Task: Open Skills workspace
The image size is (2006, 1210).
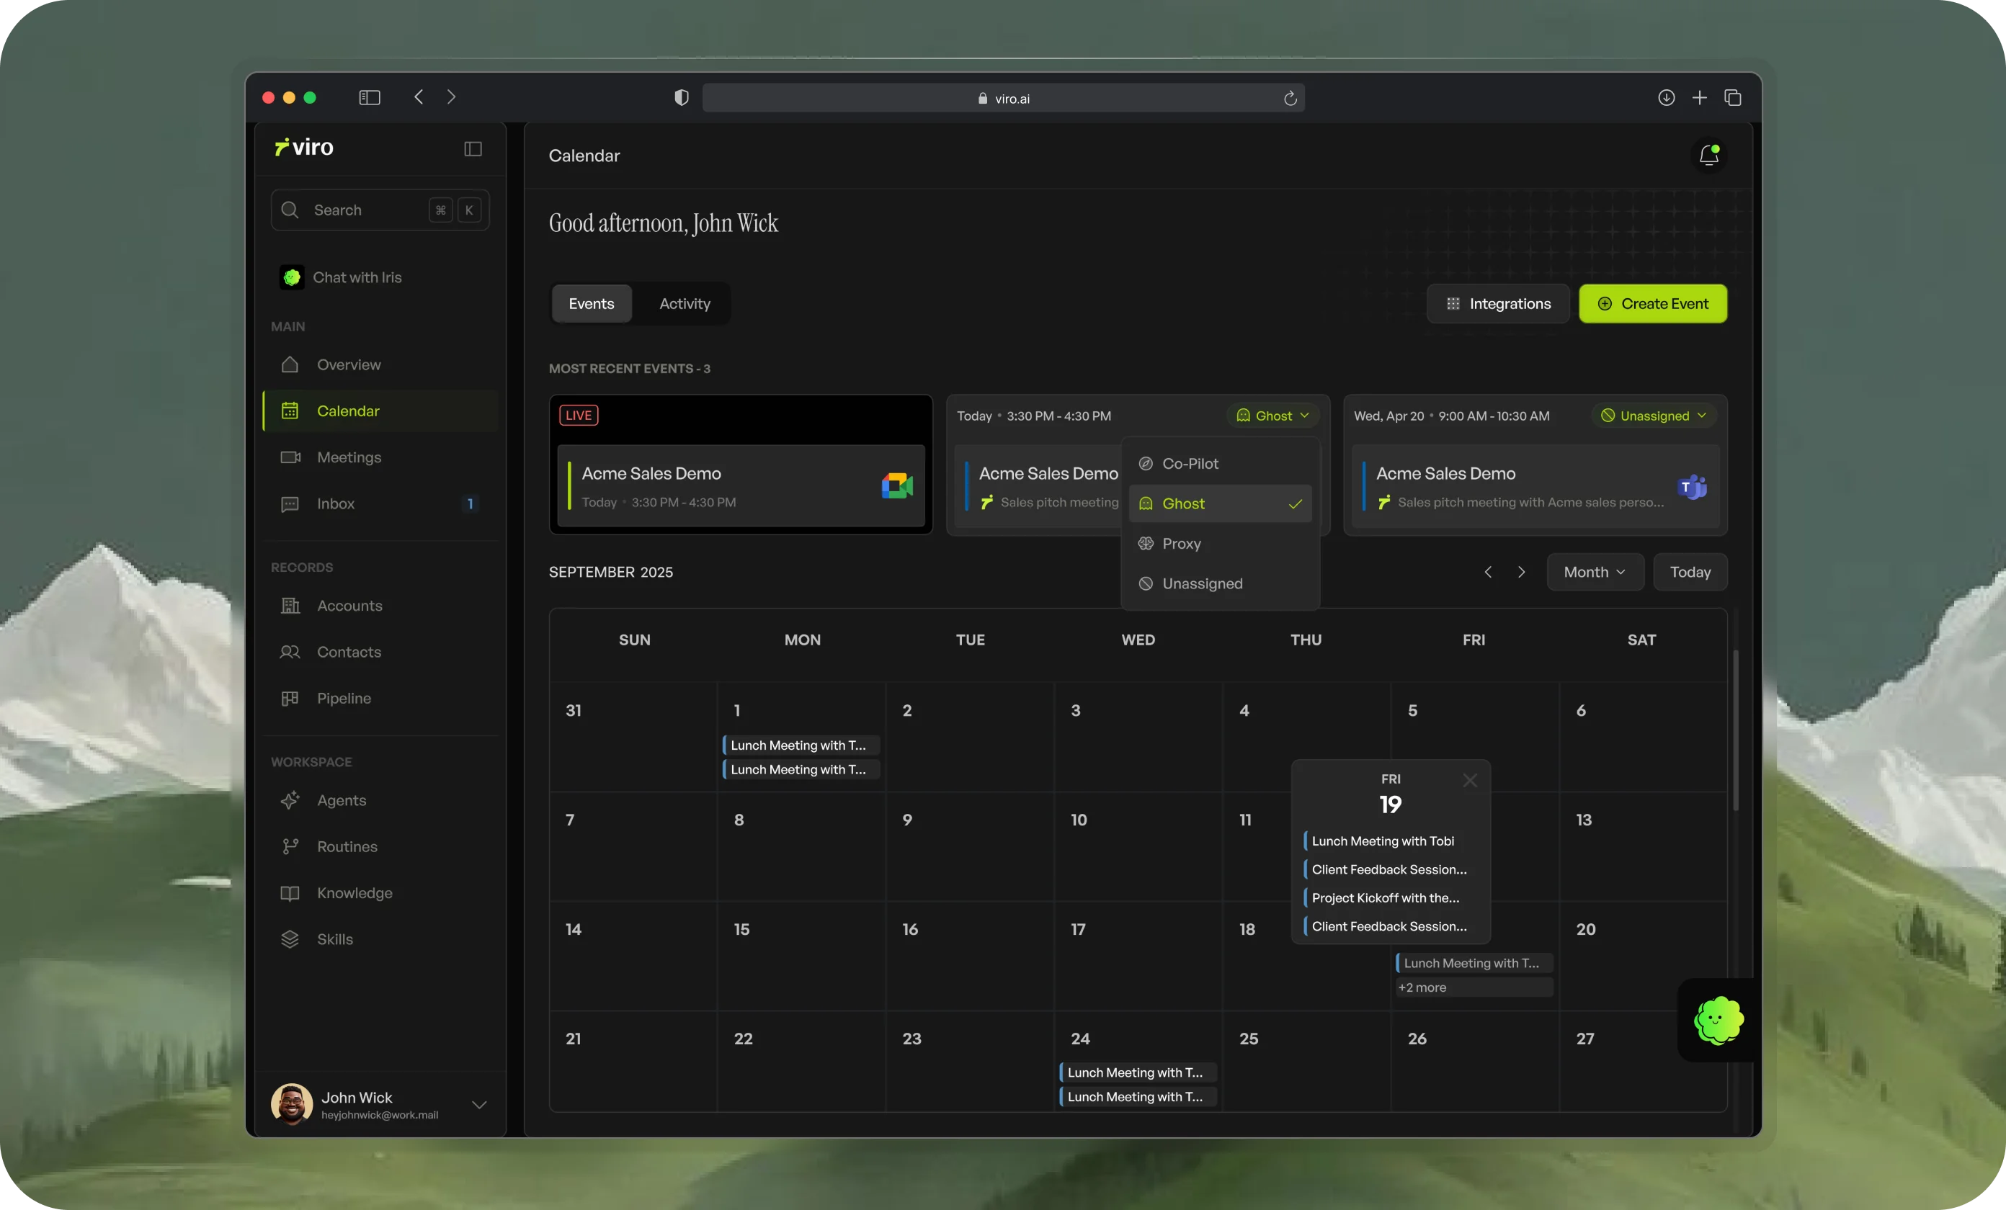Action: [380, 939]
